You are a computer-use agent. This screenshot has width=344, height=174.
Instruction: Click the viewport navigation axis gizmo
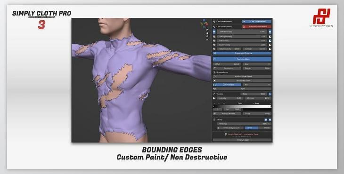pos(205,24)
